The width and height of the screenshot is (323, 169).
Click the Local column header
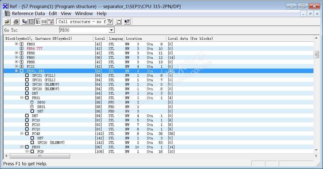pyautogui.click(x=100, y=38)
